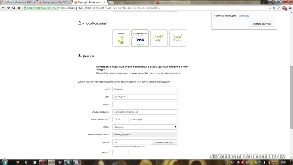
Task: Open the Viber taskbar icon
Action: point(60,162)
